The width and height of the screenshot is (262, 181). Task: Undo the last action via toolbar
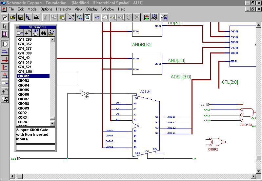[x=97, y=17]
